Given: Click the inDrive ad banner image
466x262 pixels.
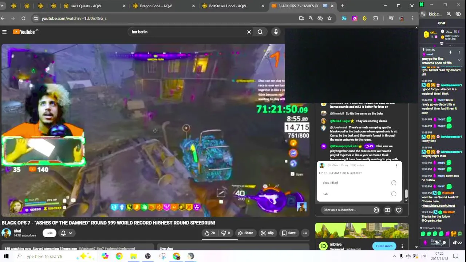Looking at the screenshot, I should 362,231.
